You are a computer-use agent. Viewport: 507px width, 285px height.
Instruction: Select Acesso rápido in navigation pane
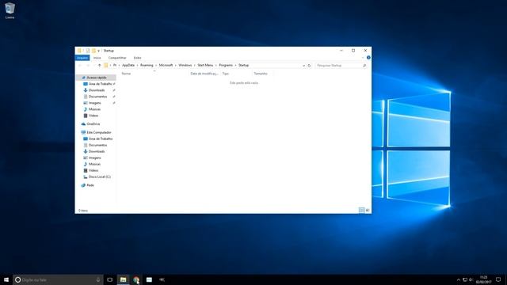(96, 78)
